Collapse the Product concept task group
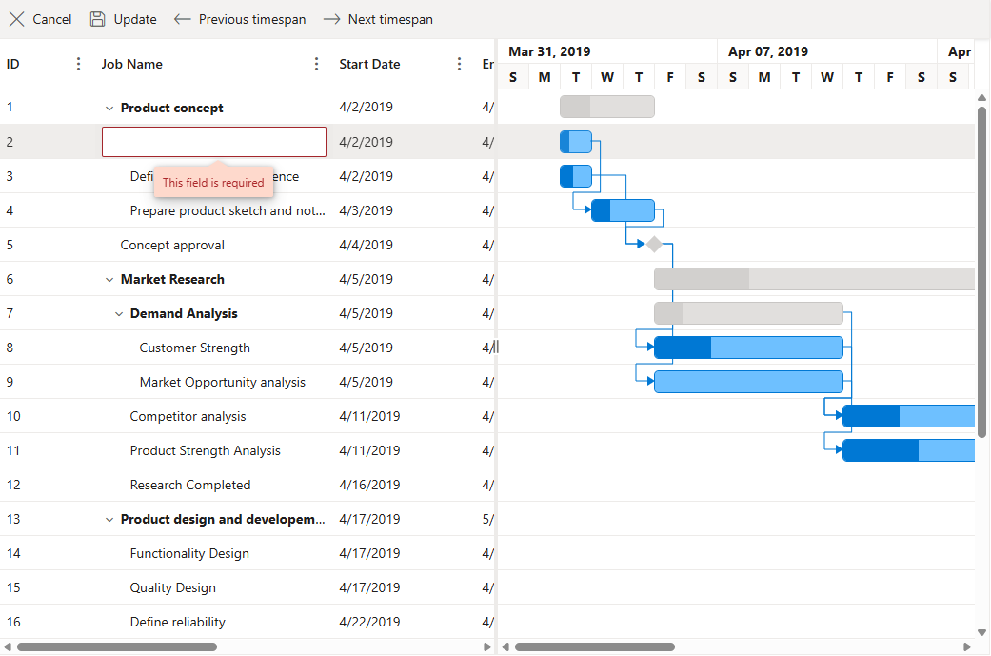The height and width of the screenshot is (656, 991). pos(109,109)
